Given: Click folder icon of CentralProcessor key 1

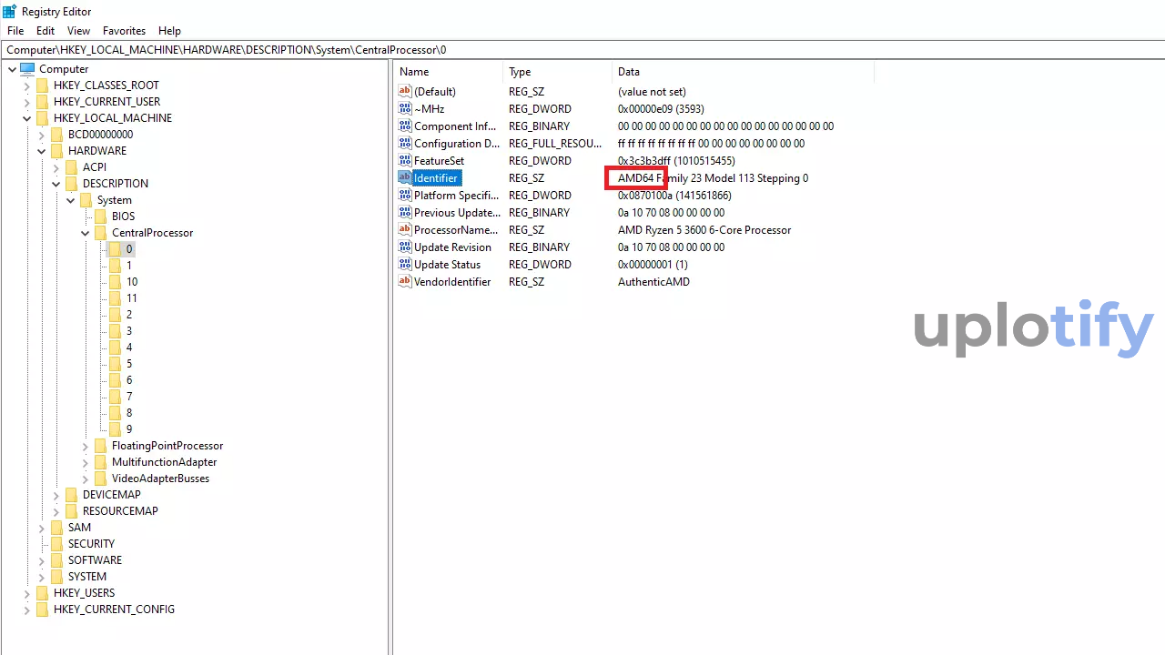Looking at the screenshot, I should tap(115, 266).
